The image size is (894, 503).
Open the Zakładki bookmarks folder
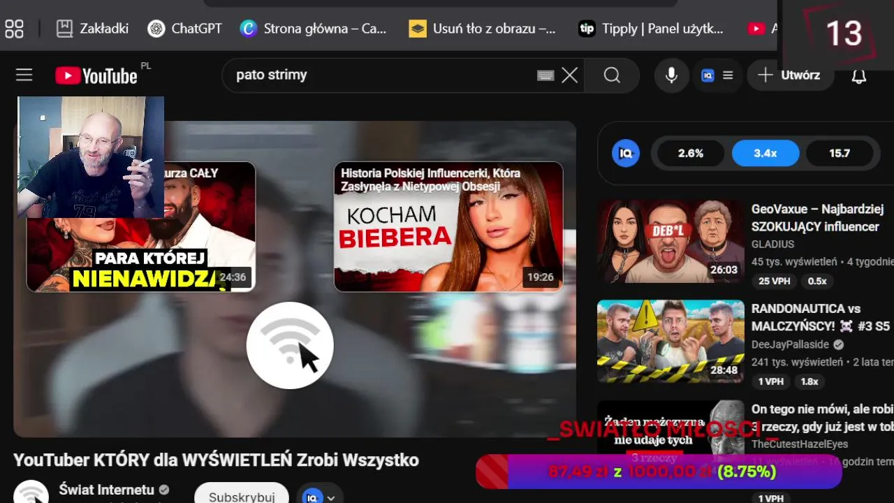(92, 29)
